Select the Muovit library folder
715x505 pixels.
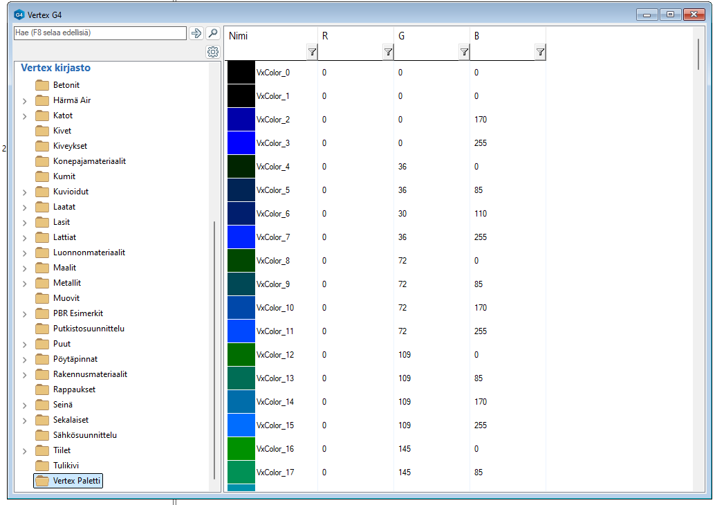(66, 298)
